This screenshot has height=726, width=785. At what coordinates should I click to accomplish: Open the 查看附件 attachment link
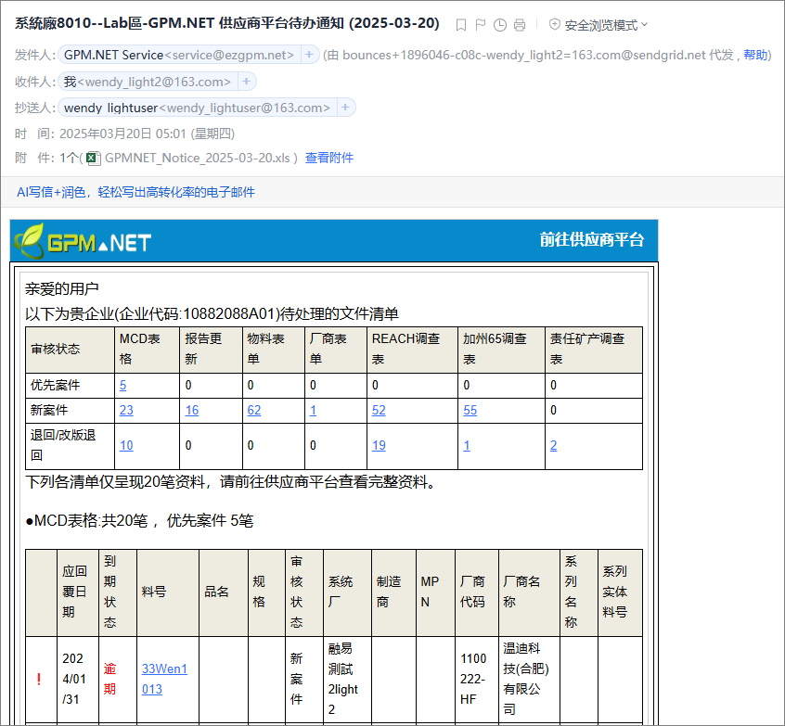(x=329, y=159)
